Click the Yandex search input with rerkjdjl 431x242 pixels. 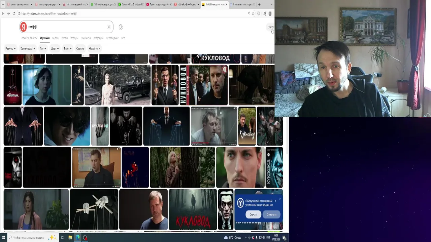point(66,27)
